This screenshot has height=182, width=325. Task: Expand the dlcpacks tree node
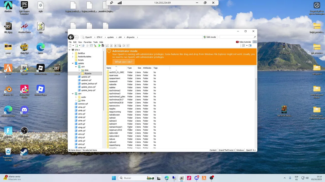click(x=79, y=74)
